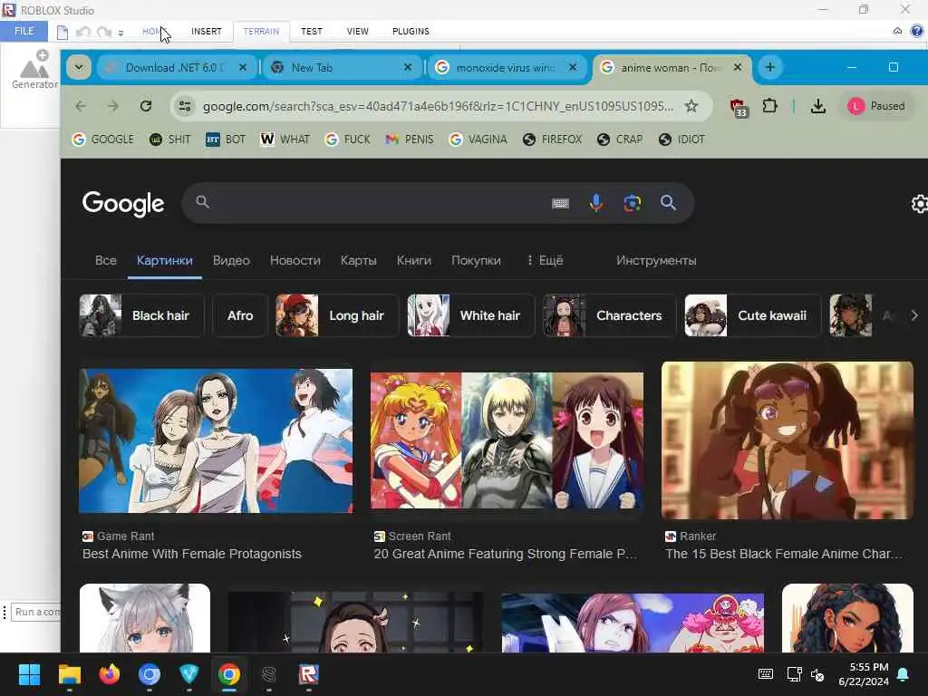Switch to the Все results tab
The height and width of the screenshot is (696, 928).
[x=106, y=260]
